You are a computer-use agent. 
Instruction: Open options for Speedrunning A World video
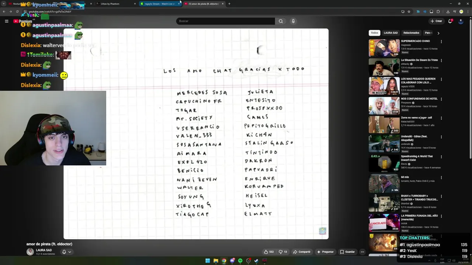[x=441, y=157]
